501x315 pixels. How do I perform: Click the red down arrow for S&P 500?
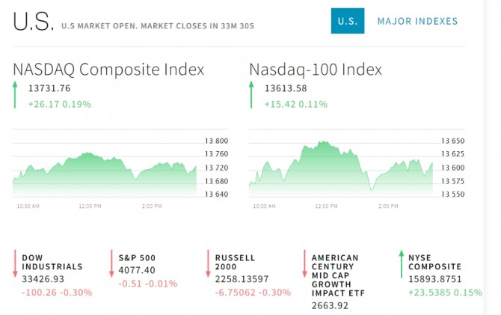(x=111, y=263)
